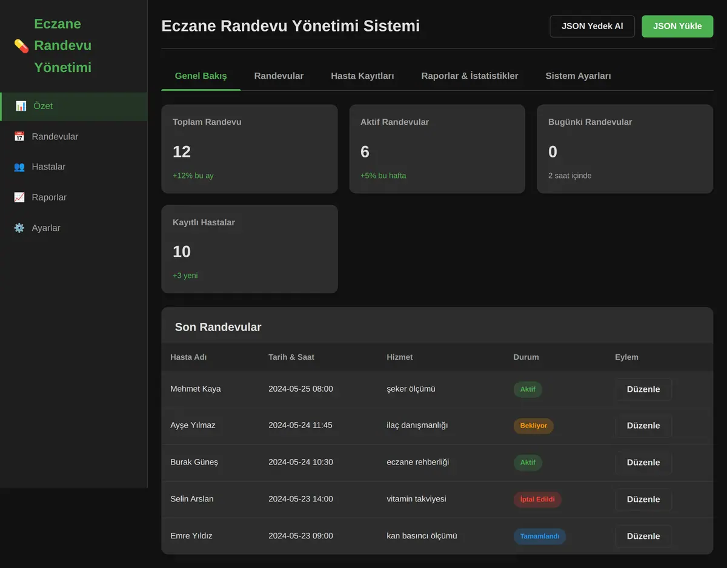Click the Tamamlandı status badge

click(x=540, y=537)
